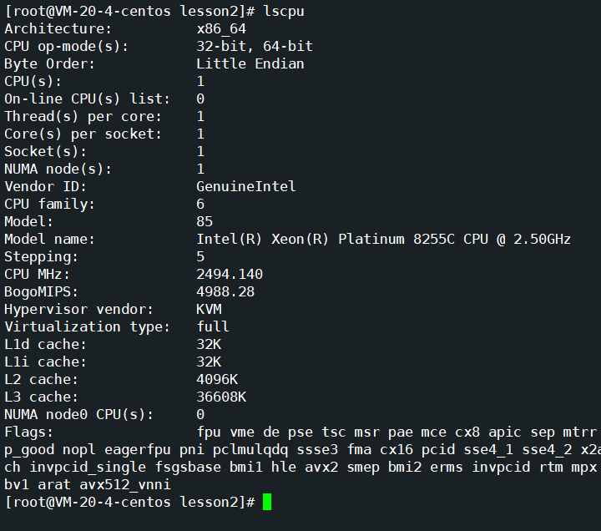This screenshot has width=601, height=531.
Task: Click the GenuineIntel vendor ID value
Action: coord(246,186)
